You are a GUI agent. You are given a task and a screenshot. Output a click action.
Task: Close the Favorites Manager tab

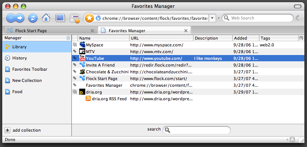pos(186,31)
